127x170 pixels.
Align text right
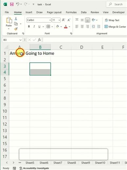(x=87, y=26)
